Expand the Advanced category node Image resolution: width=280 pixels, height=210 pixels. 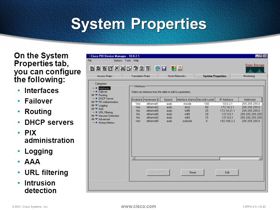pos(93,119)
